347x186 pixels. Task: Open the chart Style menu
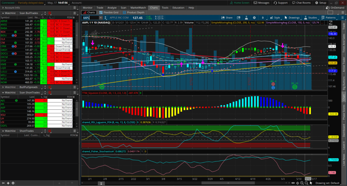coord(275,18)
